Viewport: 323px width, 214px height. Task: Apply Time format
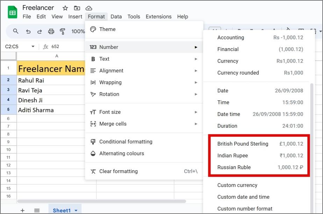[257, 102]
